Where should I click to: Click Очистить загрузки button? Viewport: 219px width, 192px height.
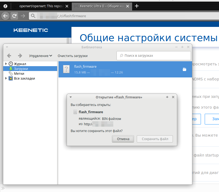click(x=73, y=56)
